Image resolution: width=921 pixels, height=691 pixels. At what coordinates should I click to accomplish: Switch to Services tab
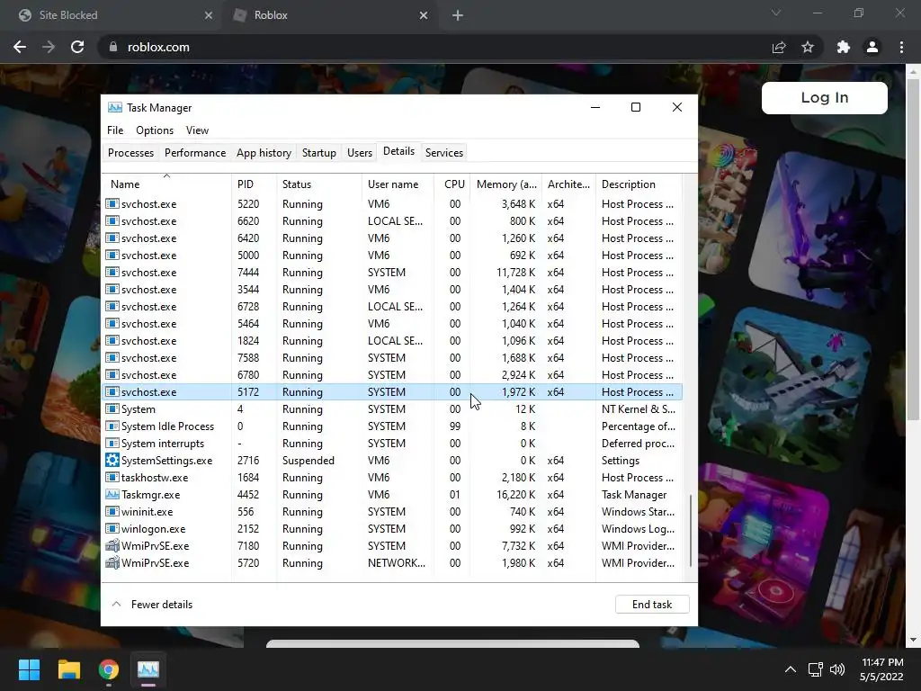[444, 153]
